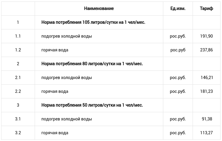Click the Ед.изм. column header
The height and width of the screenshot is (141, 222).
(178, 9)
